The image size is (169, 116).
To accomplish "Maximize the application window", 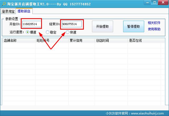I will tap(155, 3).
